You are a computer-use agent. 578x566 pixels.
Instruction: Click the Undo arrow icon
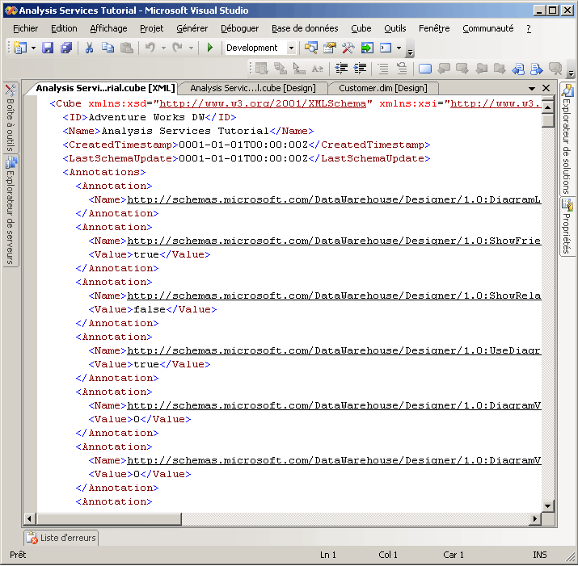coord(150,48)
